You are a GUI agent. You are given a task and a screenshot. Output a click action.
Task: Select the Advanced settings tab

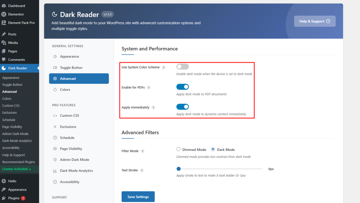pyautogui.click(x=79, y=78)
